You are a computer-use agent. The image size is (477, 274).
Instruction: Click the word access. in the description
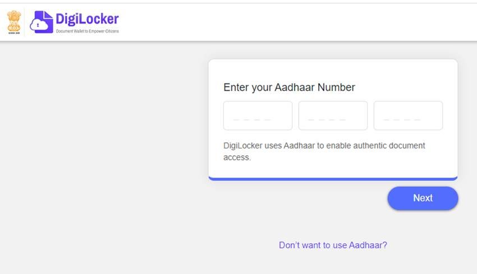[237, 157]
